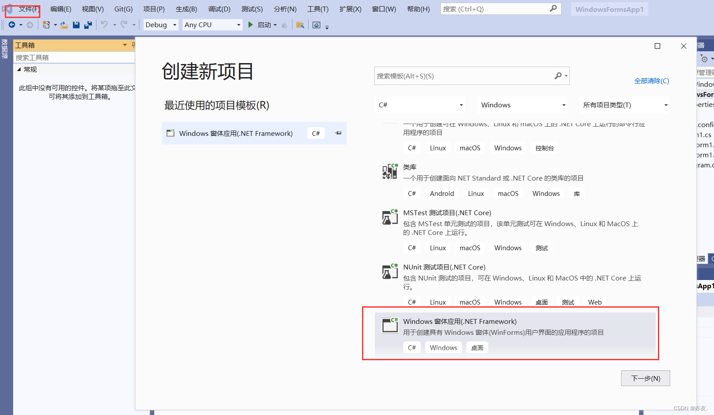Expand the undo history dropdown arrow

pyautogui.click(x=114, y=25)
